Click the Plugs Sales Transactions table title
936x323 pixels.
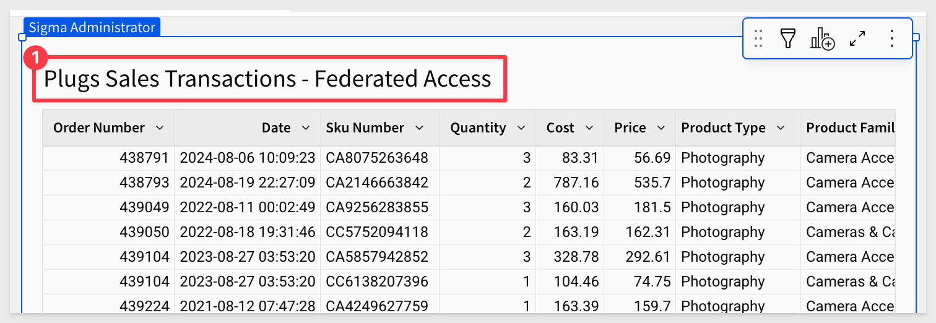click(267, 79)
